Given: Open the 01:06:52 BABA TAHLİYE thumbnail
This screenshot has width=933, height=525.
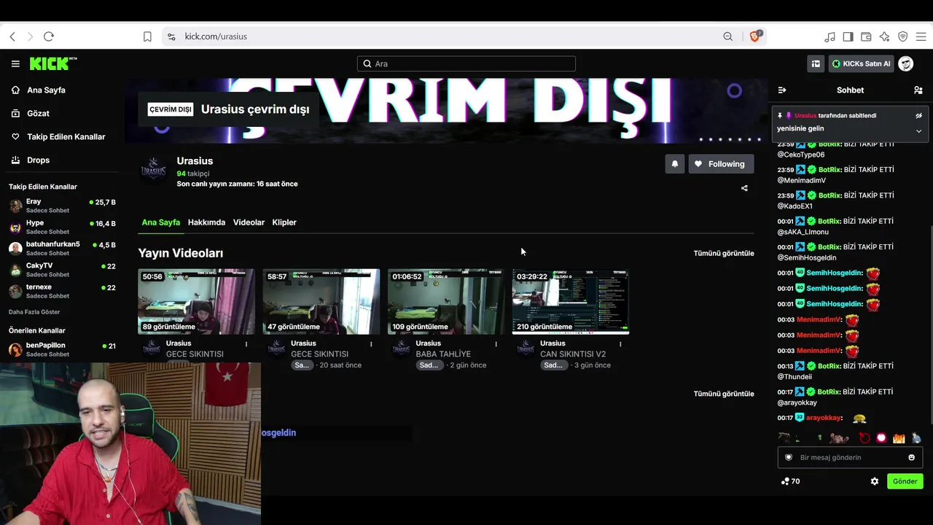Looking at the screenshot, I should [x=446, y=302].
